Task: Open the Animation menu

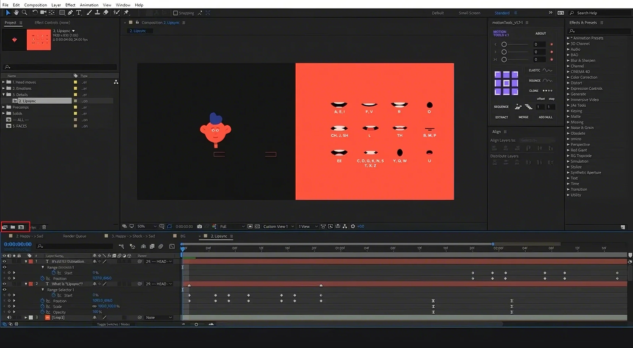Action: point(89,5)
